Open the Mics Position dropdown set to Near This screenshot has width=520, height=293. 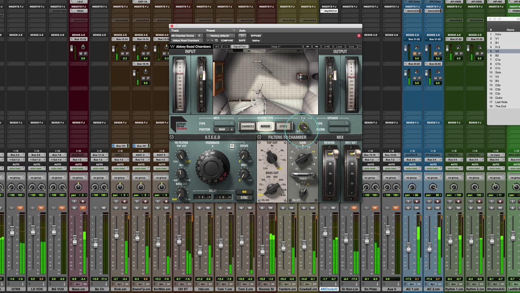tap(224, 129)
